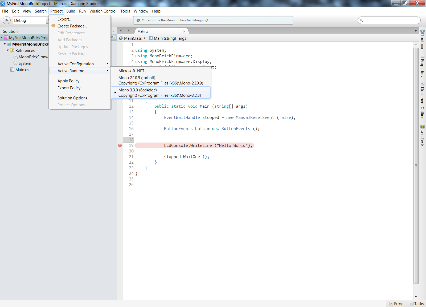Open the Properties side pad

[x=422, y=66]
